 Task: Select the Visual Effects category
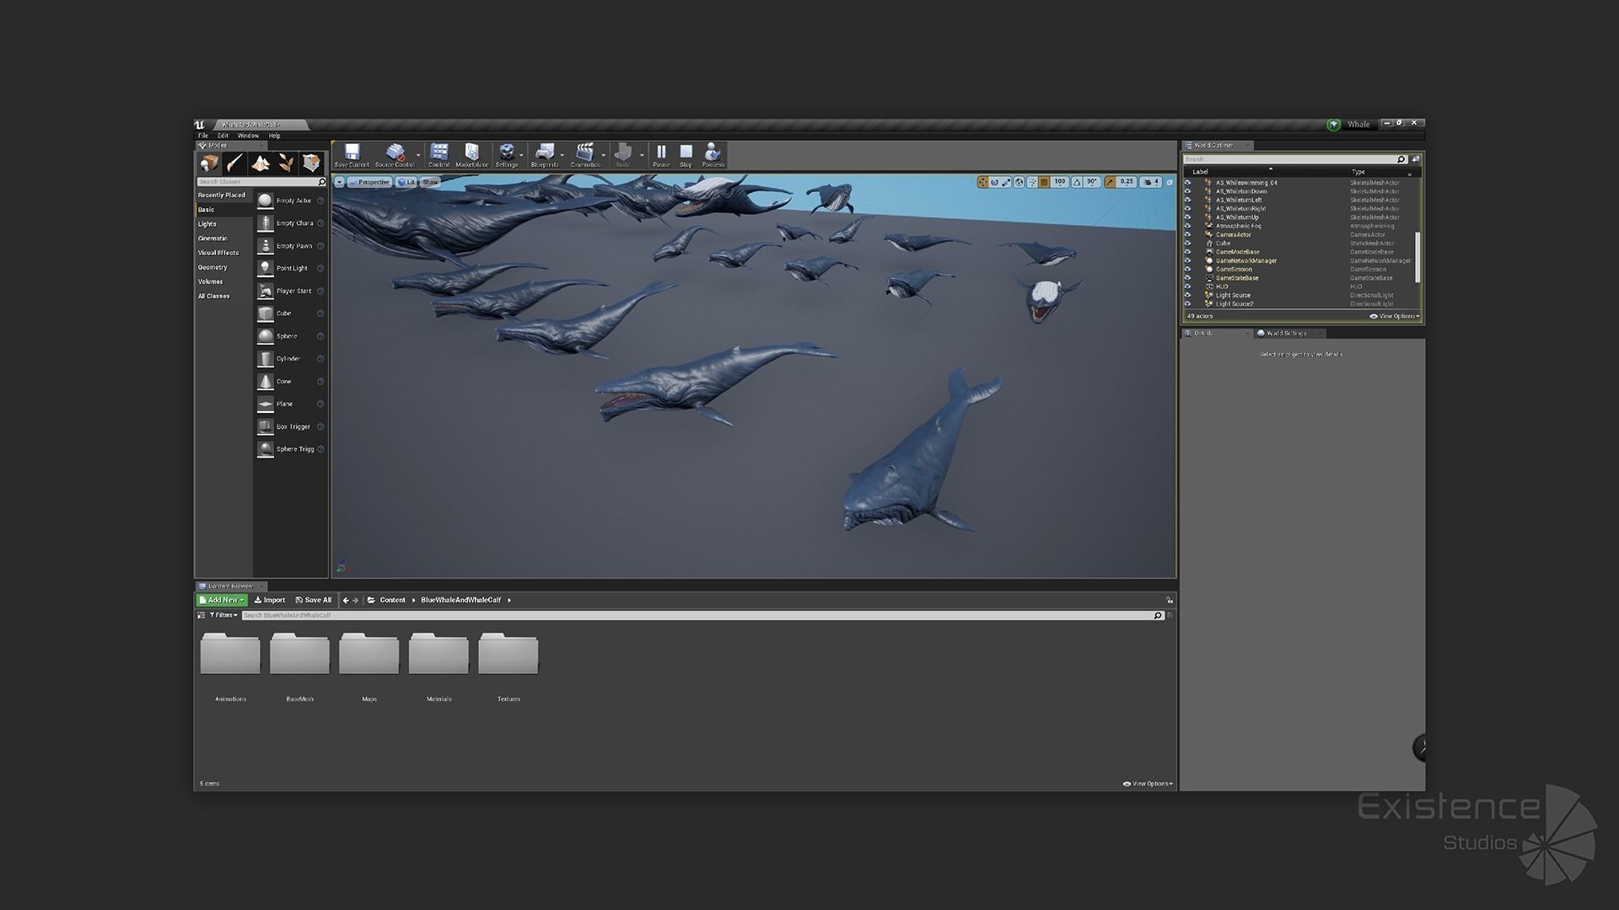218,253
